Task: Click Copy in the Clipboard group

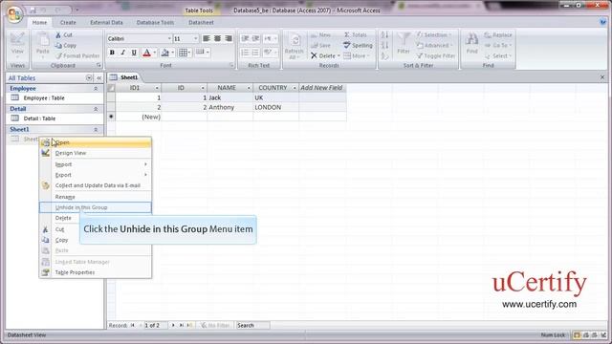Action: pos(66,45)
